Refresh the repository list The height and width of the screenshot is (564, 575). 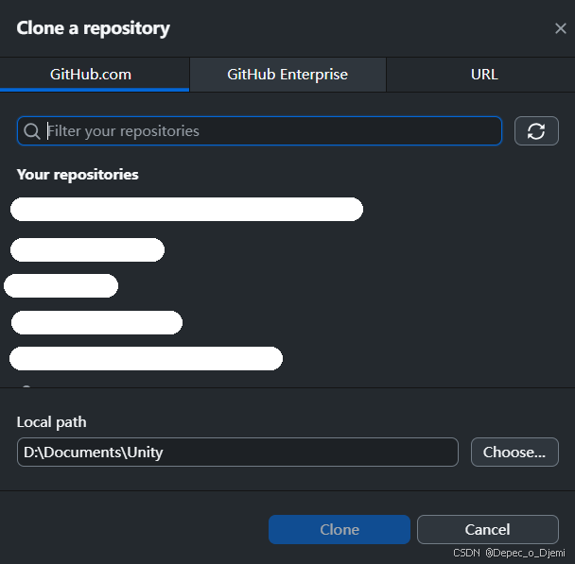coord(536,131)
